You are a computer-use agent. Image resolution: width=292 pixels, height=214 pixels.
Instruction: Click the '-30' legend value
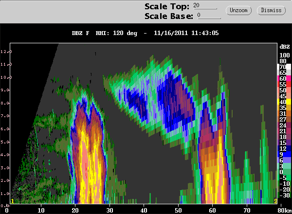pyautogui.click(x=285, y=196)
